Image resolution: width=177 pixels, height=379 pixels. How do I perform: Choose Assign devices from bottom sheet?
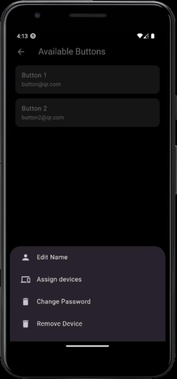[88, 280]
